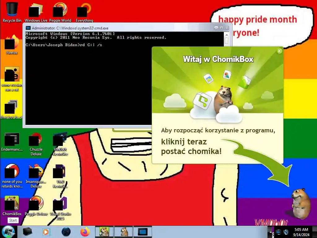Close the Witaj w ChomikBox popup
Image resolution: width=317 pixels, height=238 pixels.
point(279,51)
